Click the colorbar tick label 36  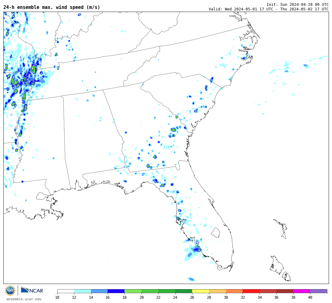coord(277,297)
